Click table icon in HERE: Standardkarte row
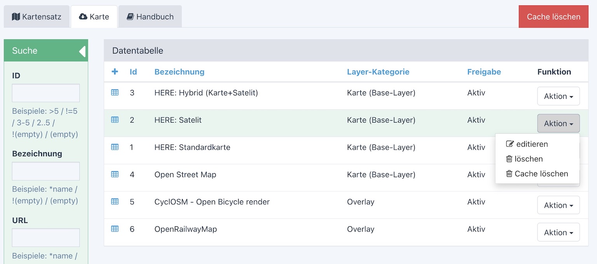597x264 pixels. point(115,147)
